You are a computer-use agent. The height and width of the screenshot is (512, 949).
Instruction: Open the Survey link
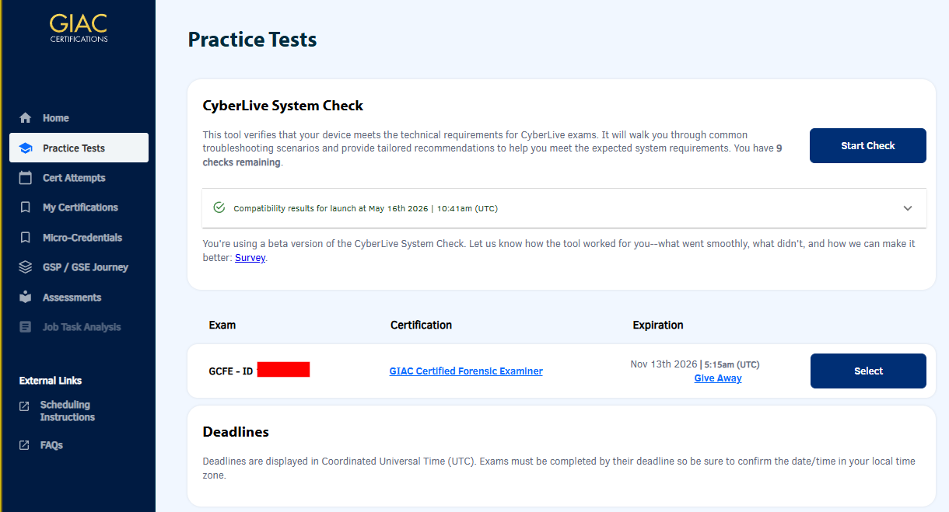(x=250, y=258)
